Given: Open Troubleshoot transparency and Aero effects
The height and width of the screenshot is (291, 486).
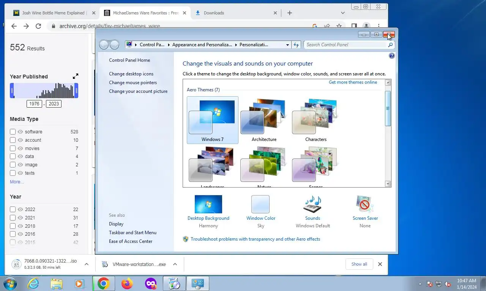Looking at the screenshot, I should [x=255, y=239].
